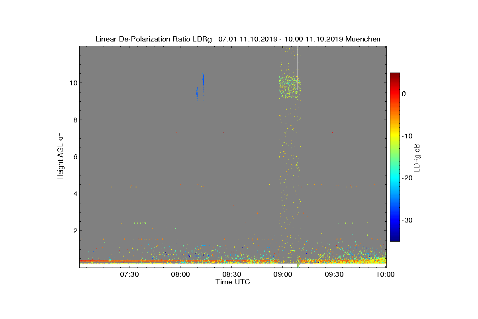The height and width of the screenshot is (319, 478).
Task: Click the 07:30 time tick label
Action: [129, 275]
